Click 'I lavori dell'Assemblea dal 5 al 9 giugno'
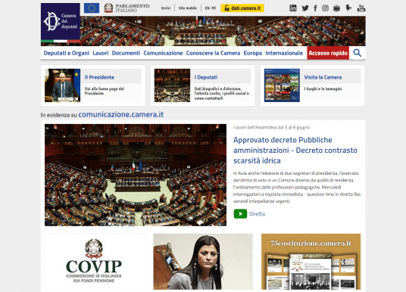 coord(271,127)
